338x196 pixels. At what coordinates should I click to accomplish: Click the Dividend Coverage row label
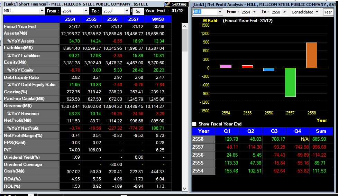[x=31, y=164]
